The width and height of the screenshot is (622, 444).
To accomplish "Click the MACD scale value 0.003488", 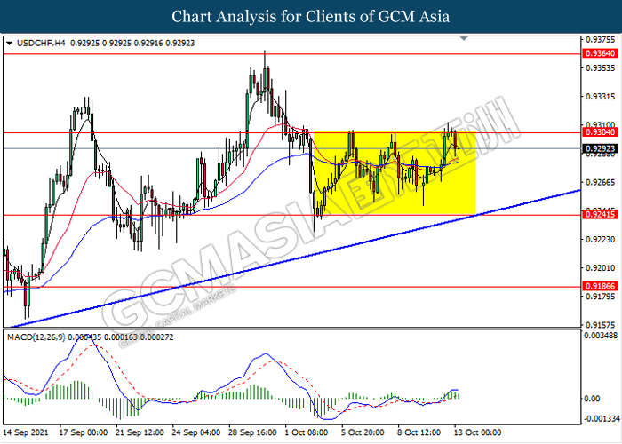I will coord(601,336).
